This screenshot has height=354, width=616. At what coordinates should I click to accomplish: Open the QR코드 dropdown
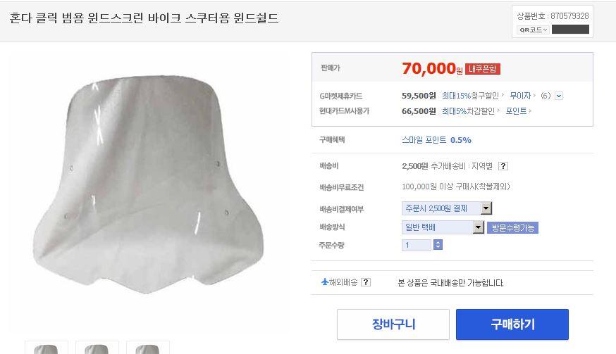(533, 30)
